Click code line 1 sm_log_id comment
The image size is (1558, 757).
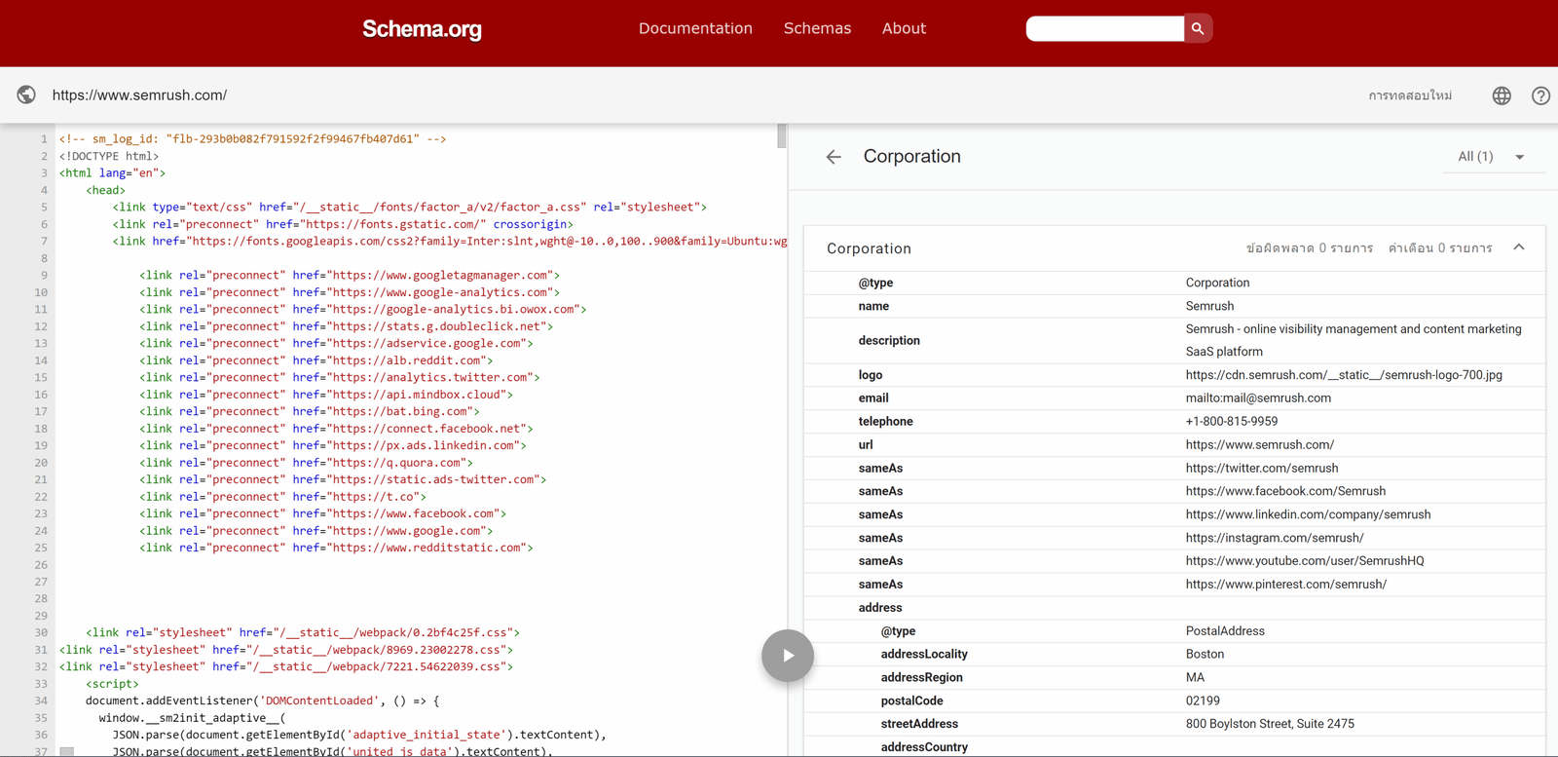pyautogui.click(x=252, y=139)
